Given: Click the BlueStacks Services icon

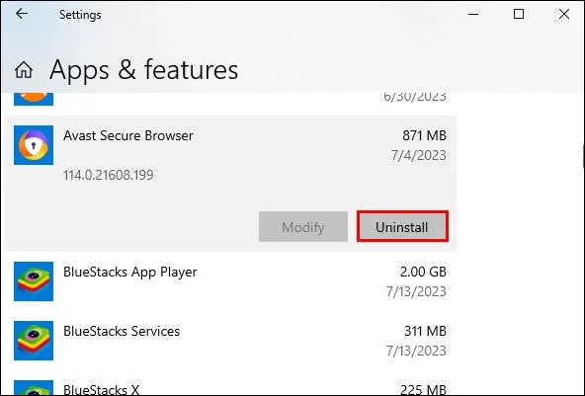Looking at the screenshot, I should point(34,341).
